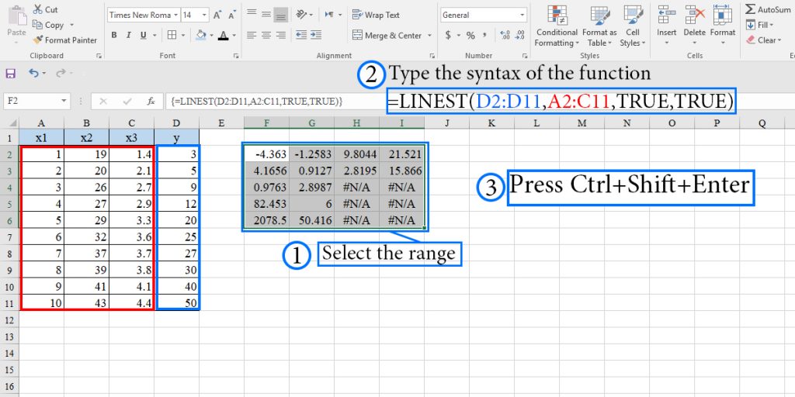Click the Insert Function fx icon

pyautogui.click(x=151, y=102)
